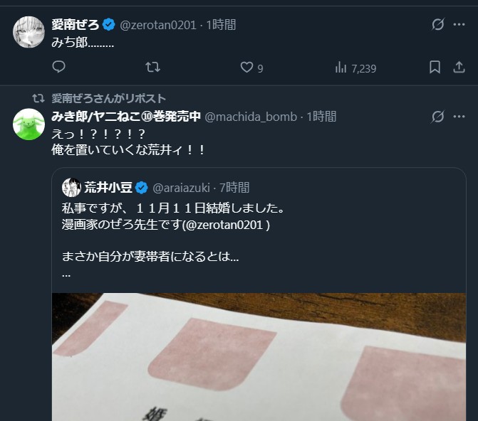Like the post with 9 likes
Viewport: 478px width, 421px height.
(x=251, y=68)
